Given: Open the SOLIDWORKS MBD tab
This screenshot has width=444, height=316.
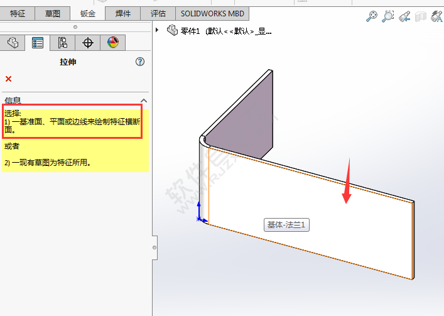Looking at the screenshot, I should pos(212,13).
